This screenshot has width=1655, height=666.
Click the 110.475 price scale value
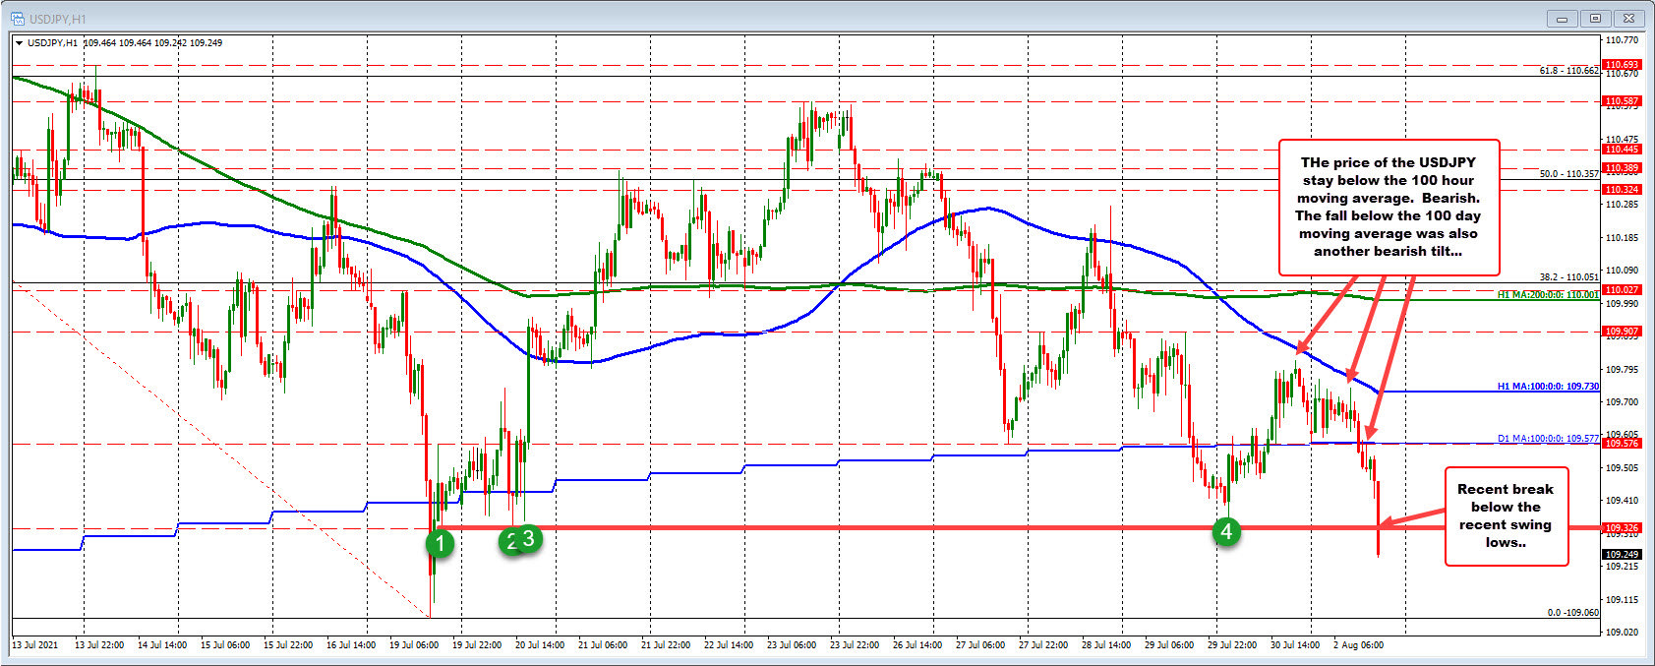(x=1622, y=139)
